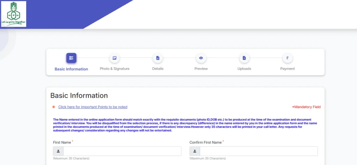Select the Basic Information step icon
This screenshot has height=165, width=357.
pos(71,58)
